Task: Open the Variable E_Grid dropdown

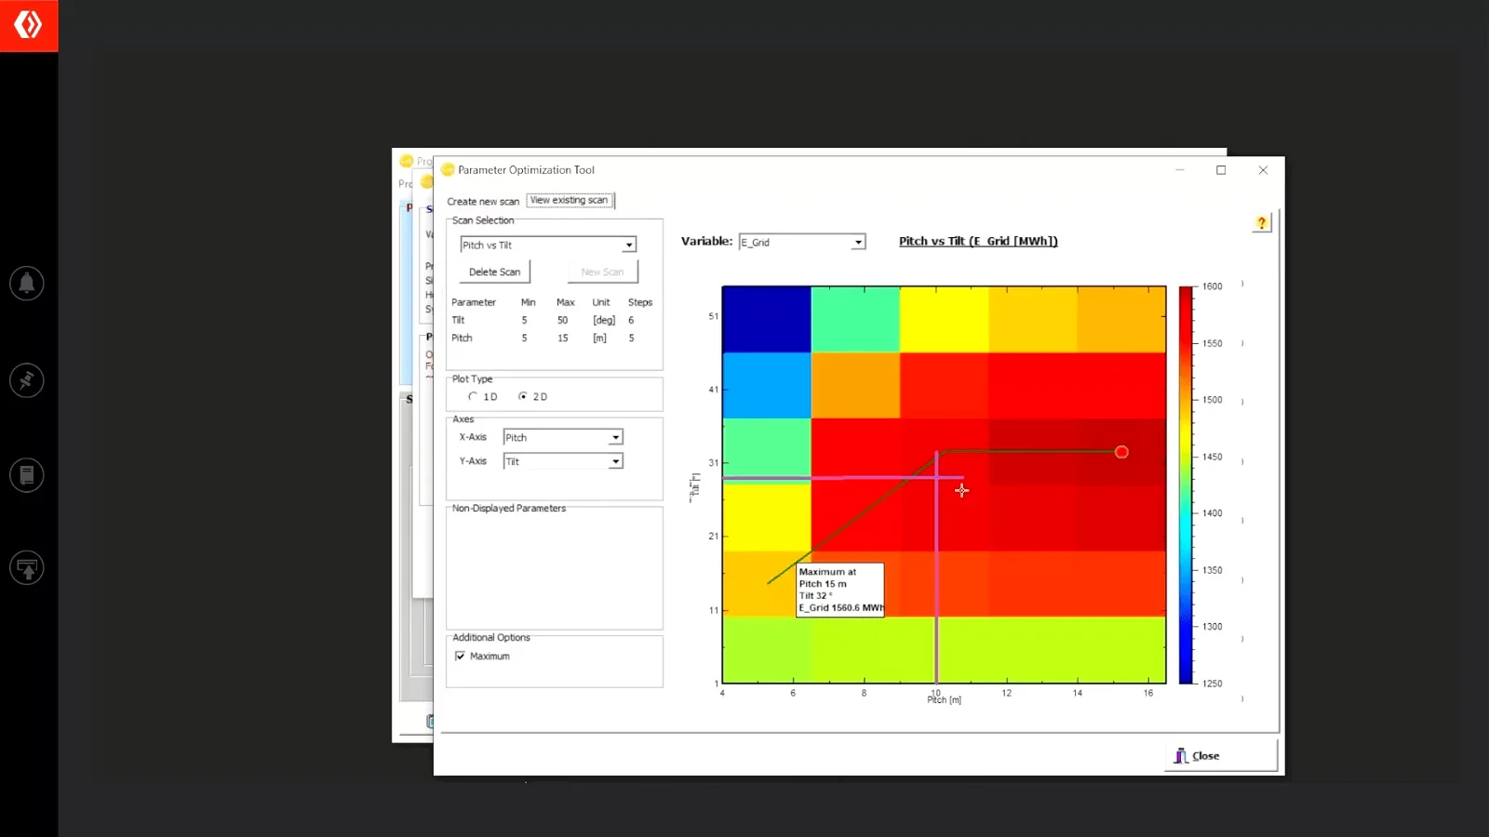Action: (x=802, y=243)
